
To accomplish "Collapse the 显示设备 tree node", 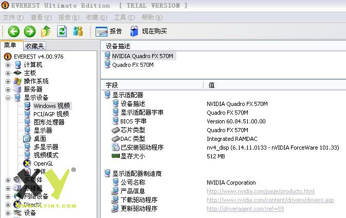I will (8, 98).
